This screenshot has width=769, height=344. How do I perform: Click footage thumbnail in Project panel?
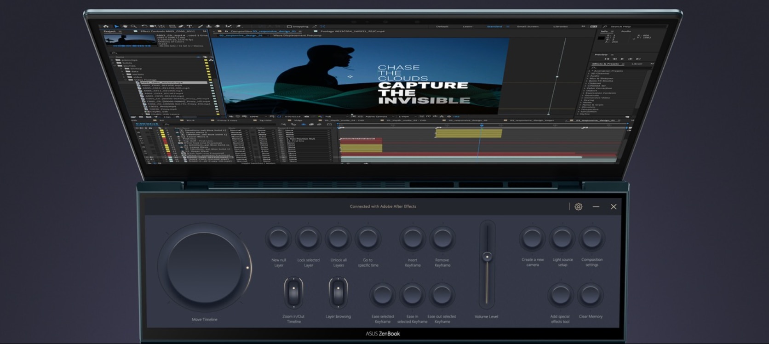[x=130, y=41]
